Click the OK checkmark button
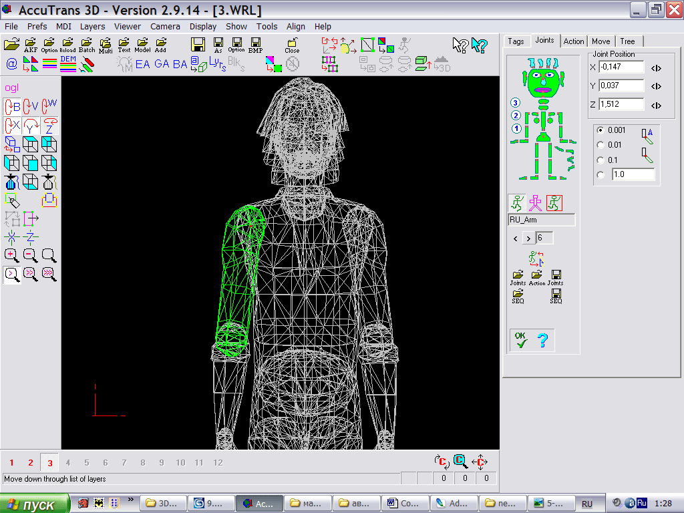Image resolution: width=684 pixels, height=513 pixels. (520, 340)
